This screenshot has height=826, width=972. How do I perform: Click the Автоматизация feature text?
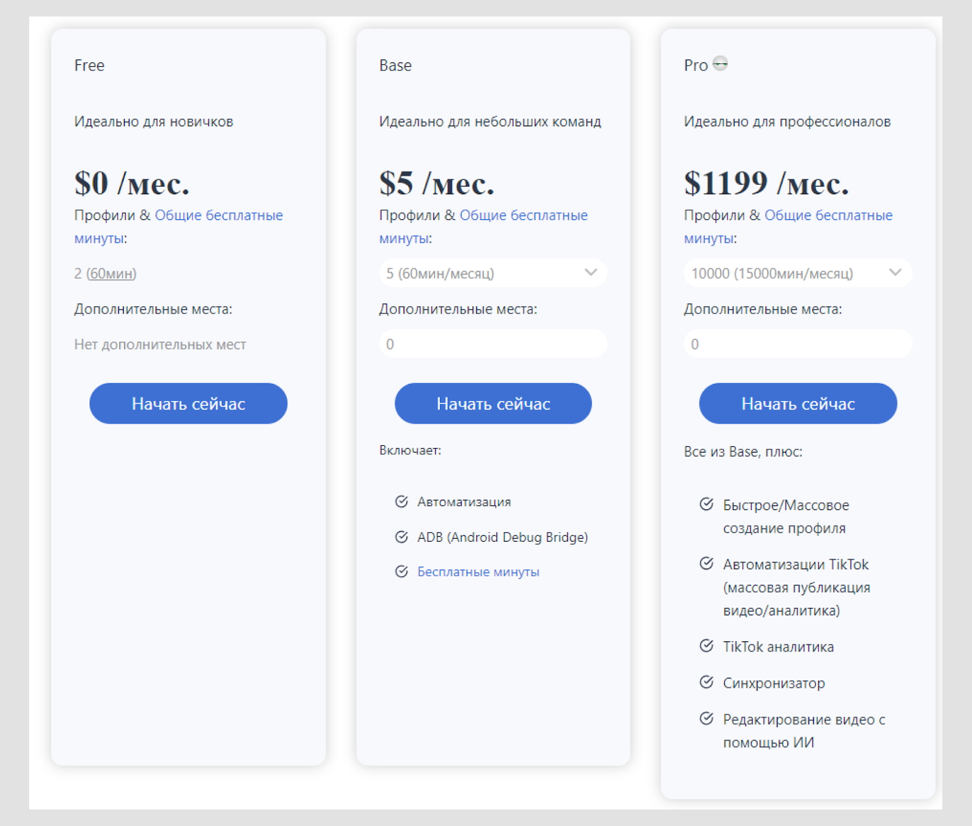[x=464, y=502]
